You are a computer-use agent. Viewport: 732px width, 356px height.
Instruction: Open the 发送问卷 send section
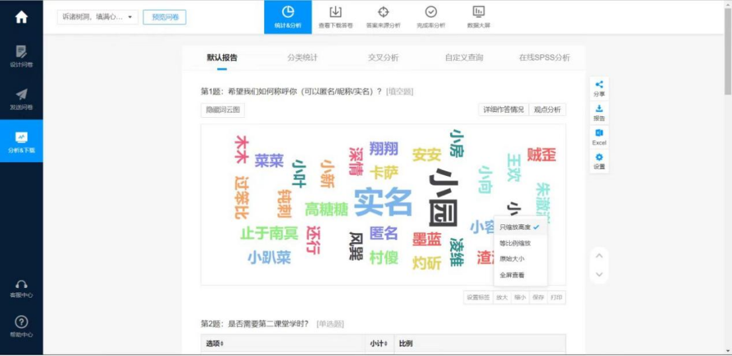point(21,99)
